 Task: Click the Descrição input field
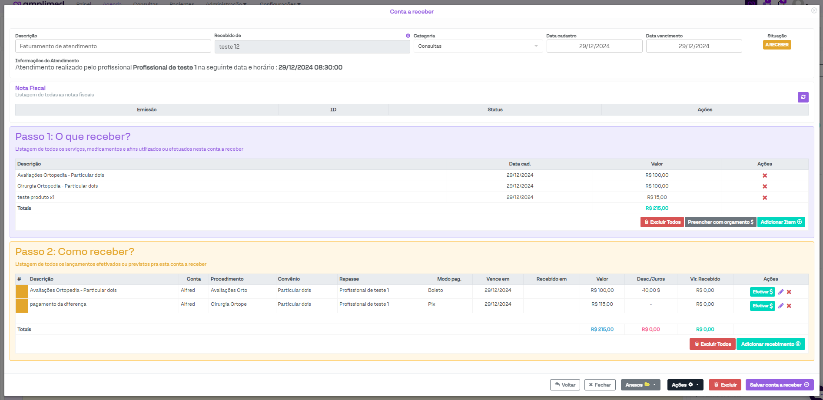click(113, 46)
